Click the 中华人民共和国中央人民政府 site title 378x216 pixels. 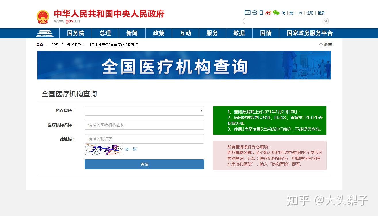[x=109, y=14]
